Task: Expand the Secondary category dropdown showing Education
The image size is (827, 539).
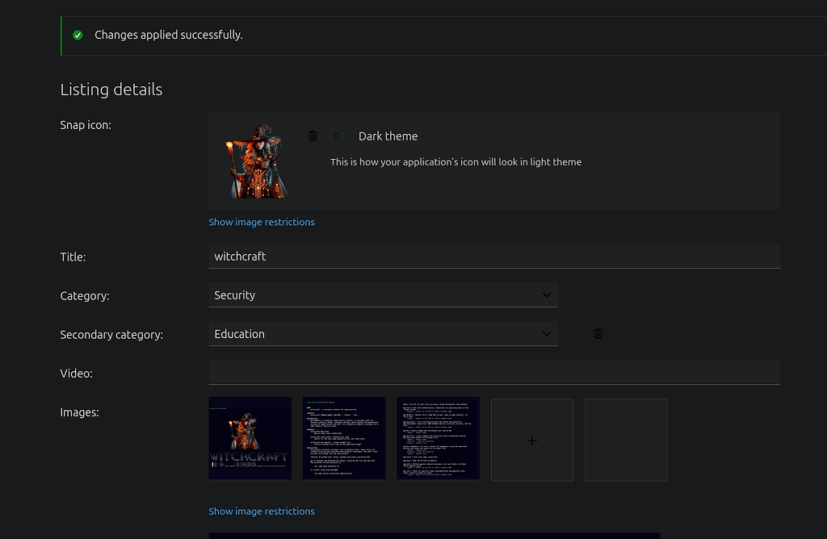Action: 383,334
